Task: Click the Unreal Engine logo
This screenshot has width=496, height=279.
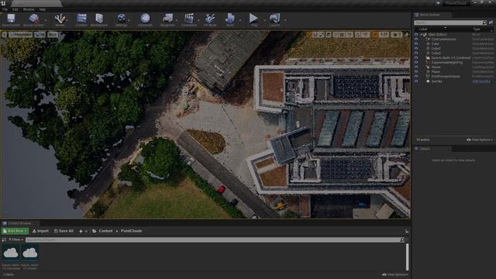Action: pyautogui.click(x=3, y=3)
